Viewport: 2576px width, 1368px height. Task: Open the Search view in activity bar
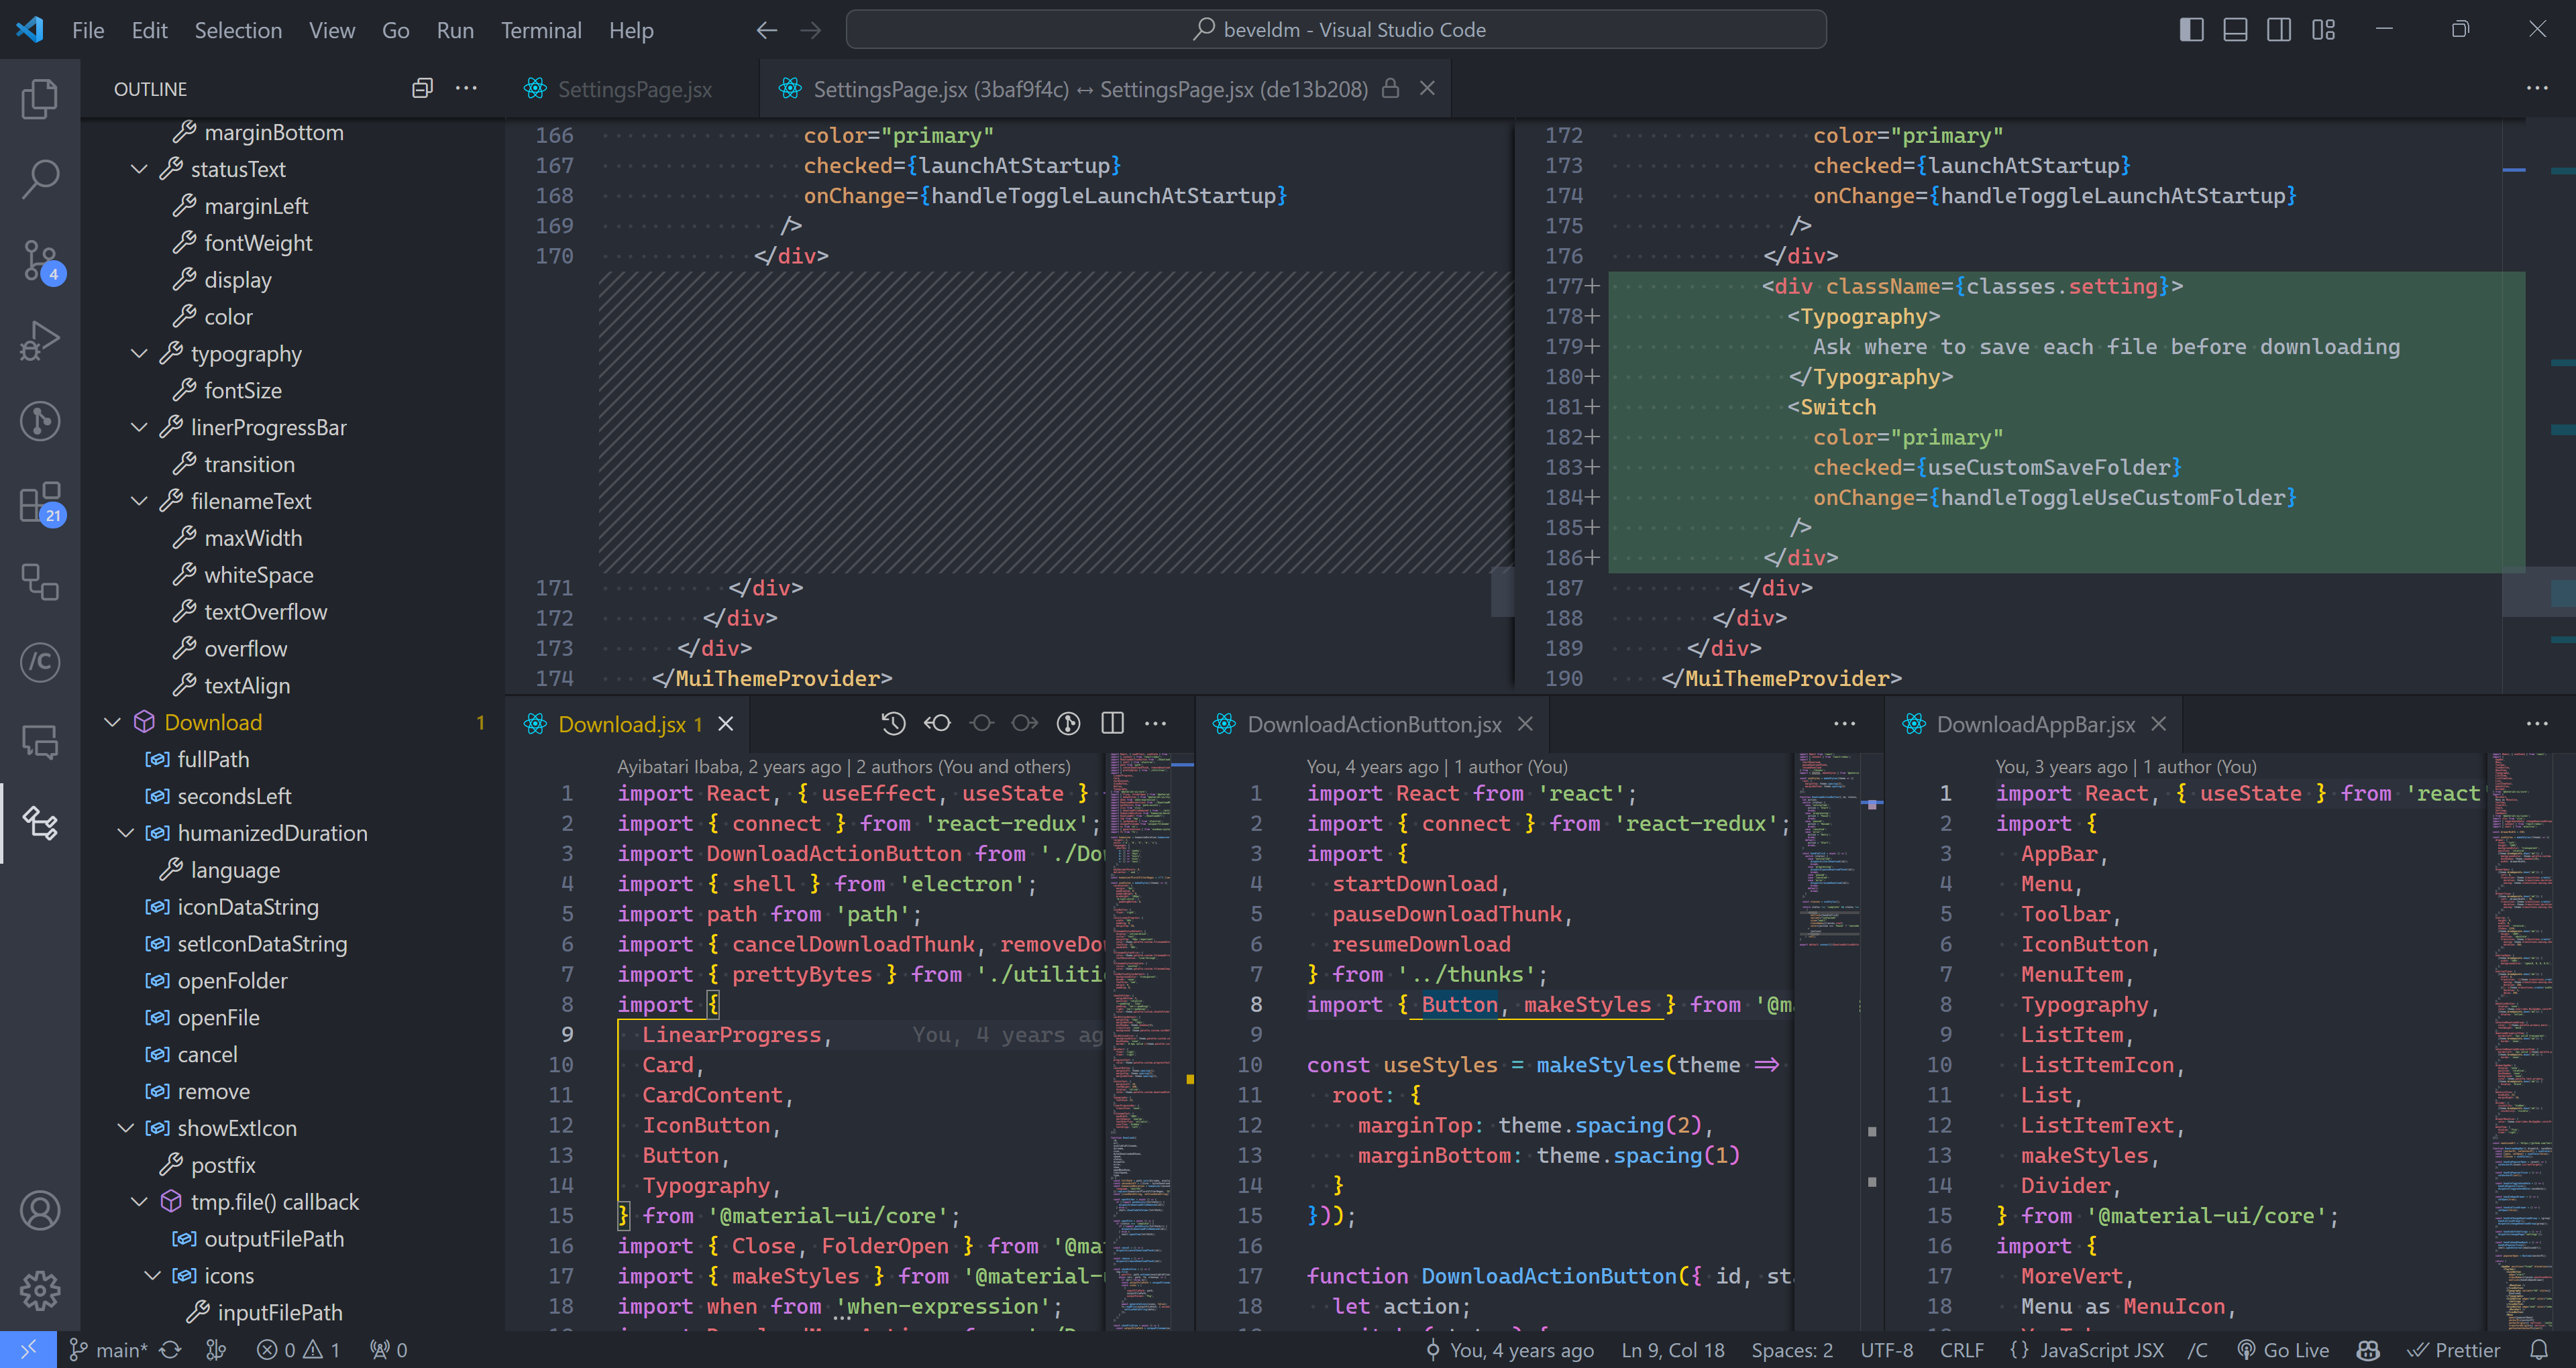[40, 179]
